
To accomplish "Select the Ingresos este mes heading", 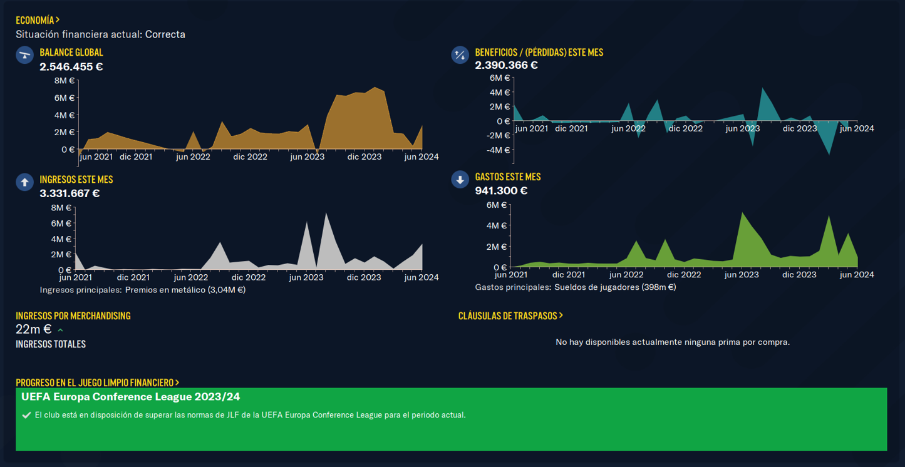I will point(76,180).
